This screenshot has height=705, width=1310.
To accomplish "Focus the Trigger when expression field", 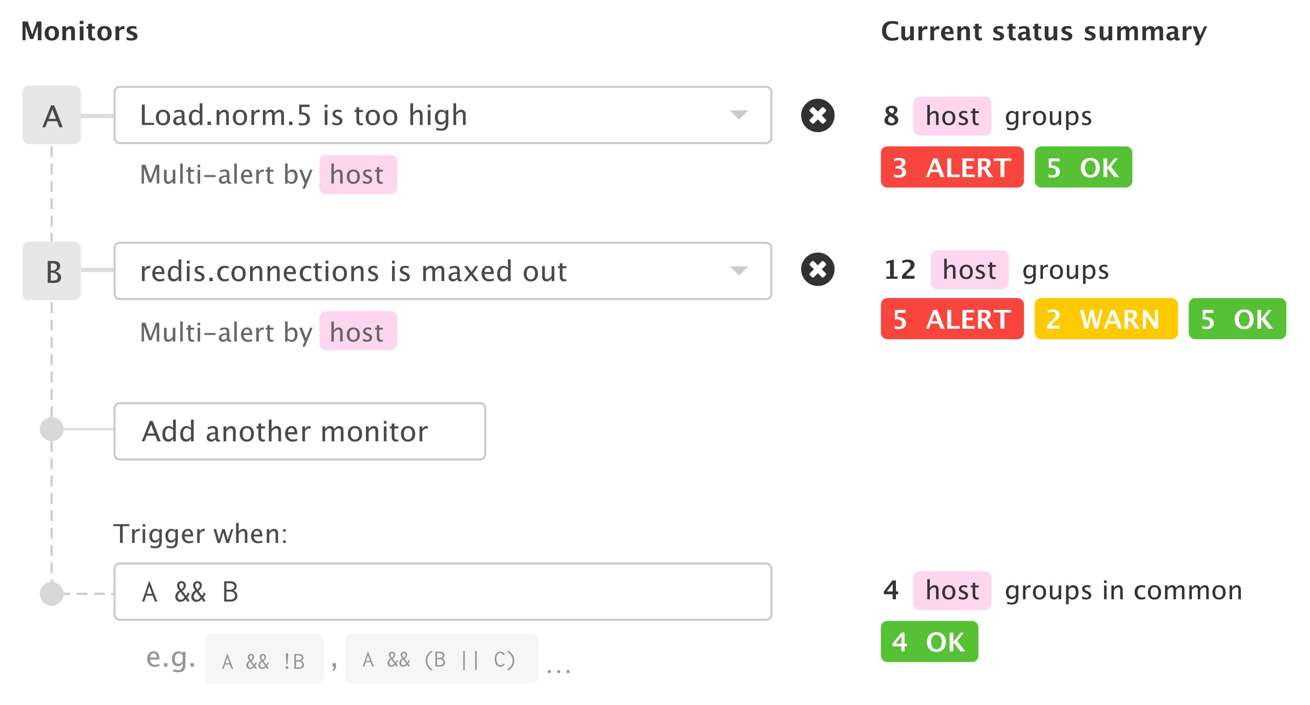I will point(442,591).
